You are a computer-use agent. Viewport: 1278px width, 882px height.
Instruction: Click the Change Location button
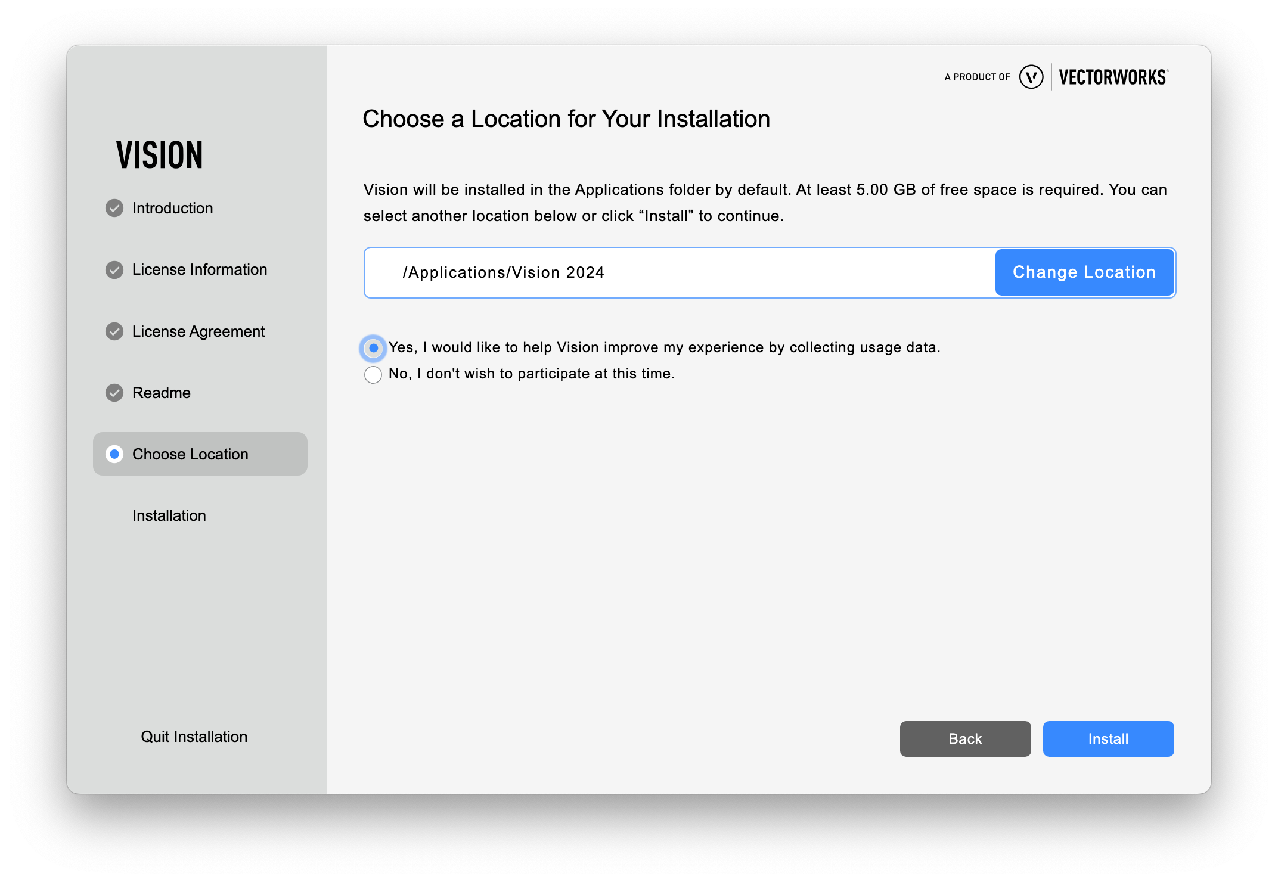click(x=1084, y=272)
